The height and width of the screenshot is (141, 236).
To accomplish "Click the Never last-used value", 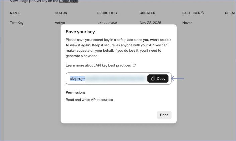I will pyautogui.click(x=187, y=23).
